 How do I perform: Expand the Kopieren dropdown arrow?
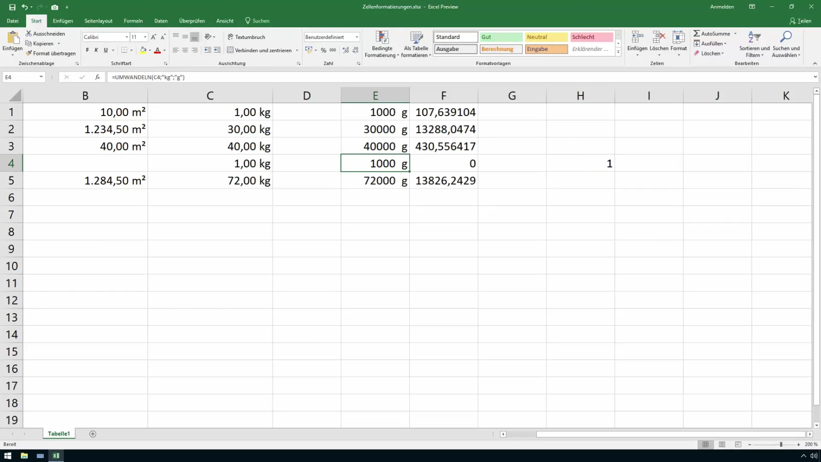pos(59,44)
